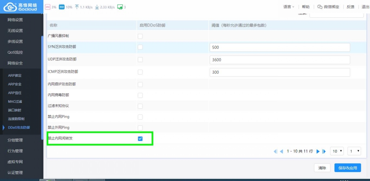Click the WeChat binding (微信绑定) icon

pyautogui.click(x=320, y=7)
